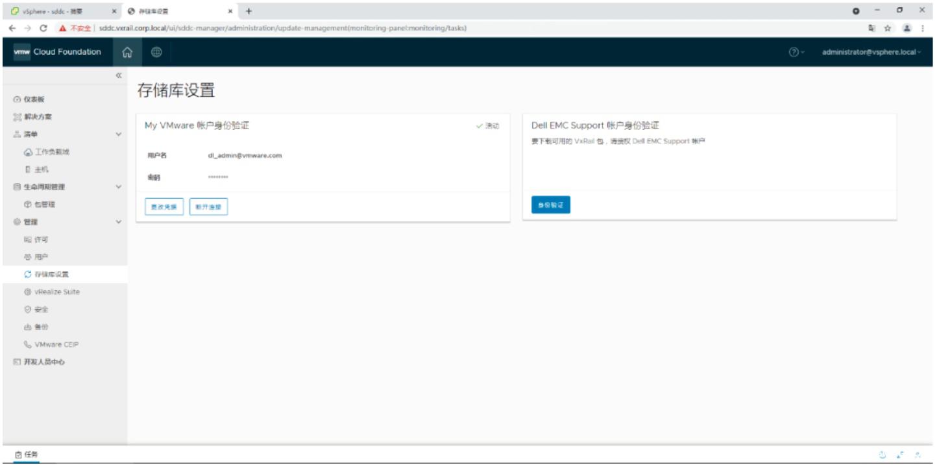Collapse the 清单 section chevron
The width and height of the screenshot is (937, 465).
(x=118, y=134)
